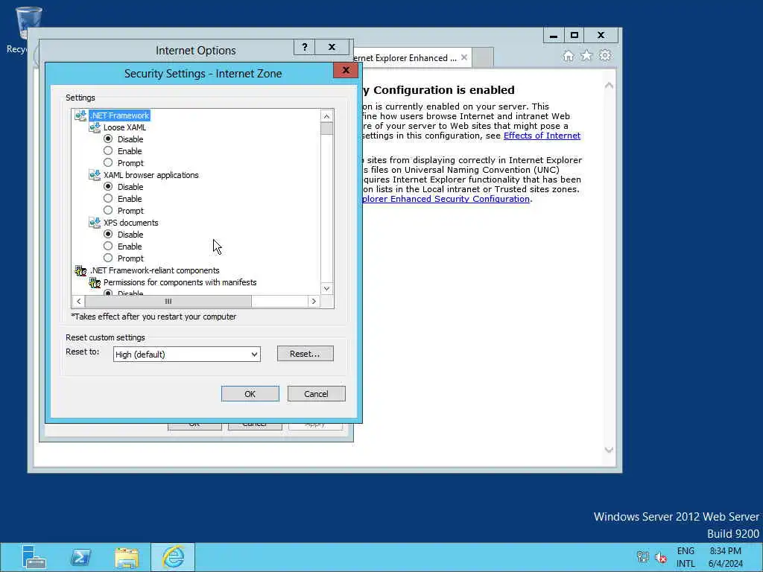The height and width of the screenshot is (572, 763).
Task: Select Disable under XPS documents
Action: (108, 234)
